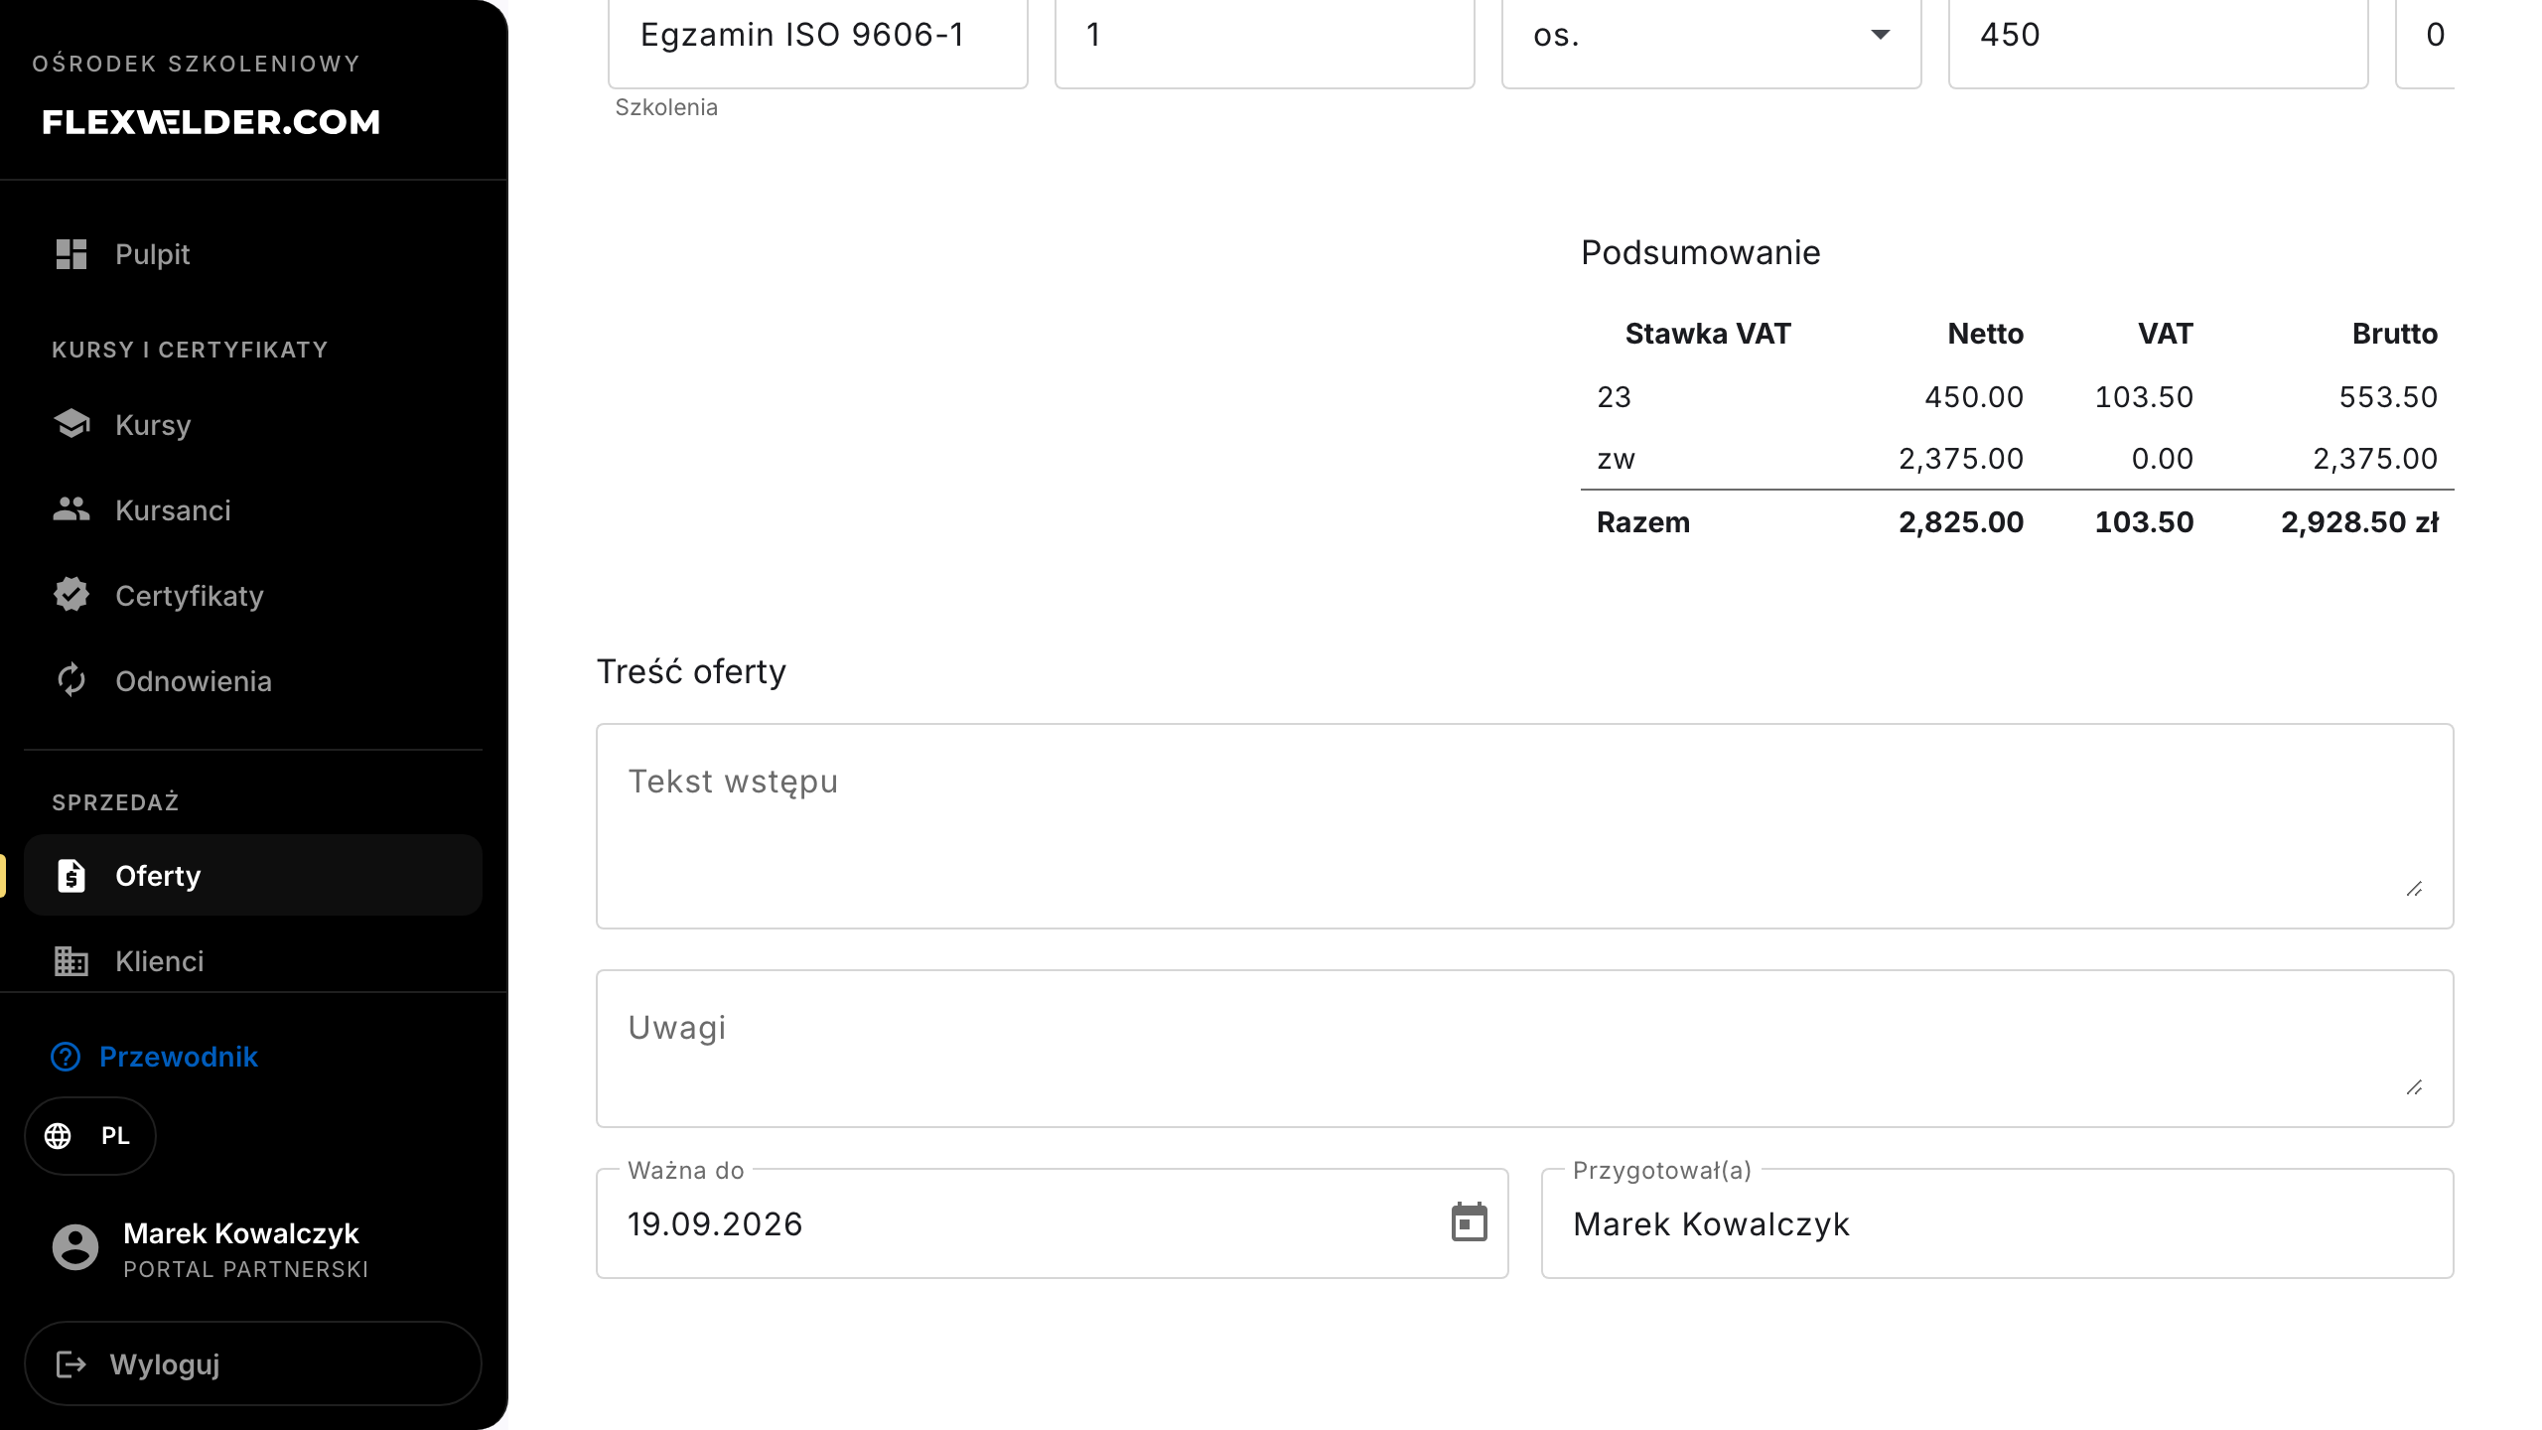The height and width of the screenshot is (1430, 2542).
Task: Click the Przewodnik help circle icon
Action: click(66, 1057)
